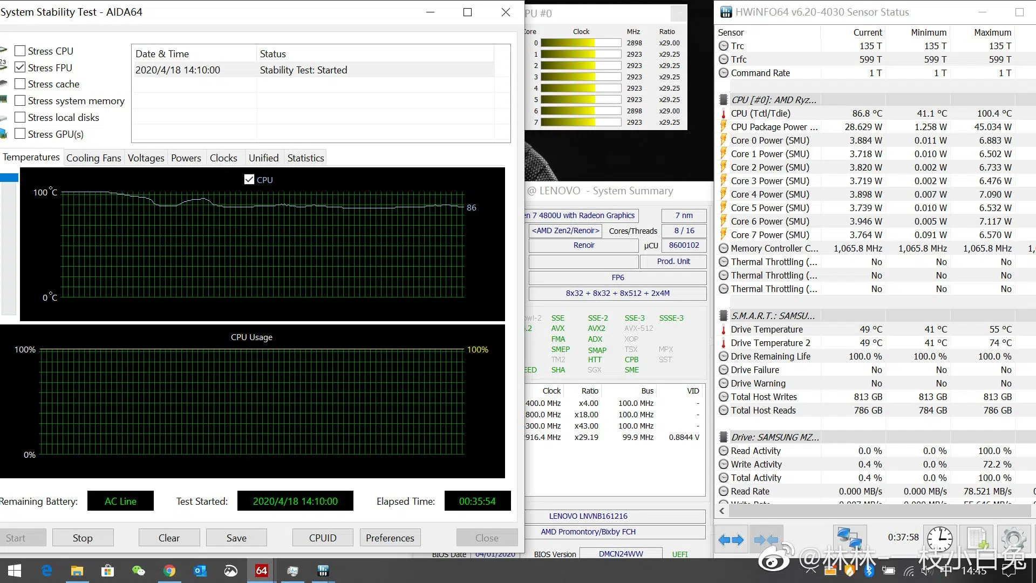Click thermometer icon beside Drive Temperature 2

(724, 343)
